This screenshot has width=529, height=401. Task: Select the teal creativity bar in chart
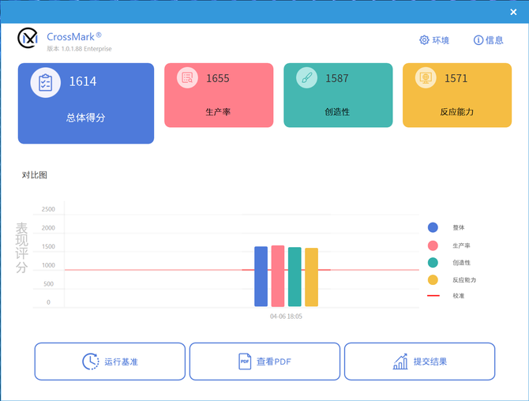pos(295,276)
